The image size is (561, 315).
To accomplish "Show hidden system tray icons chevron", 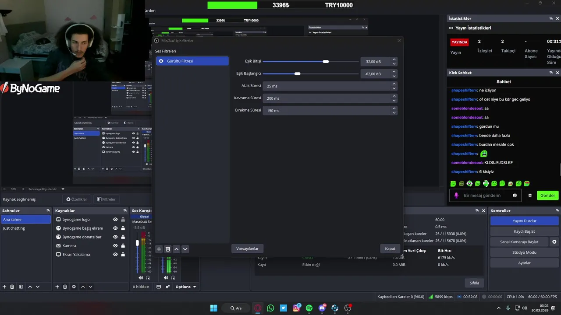I will pyautogui.click(x=499, y=308).
